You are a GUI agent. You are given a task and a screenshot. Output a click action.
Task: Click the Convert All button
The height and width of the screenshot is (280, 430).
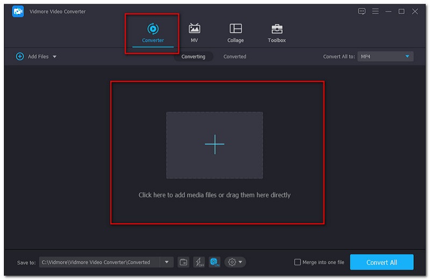[382, 262]
